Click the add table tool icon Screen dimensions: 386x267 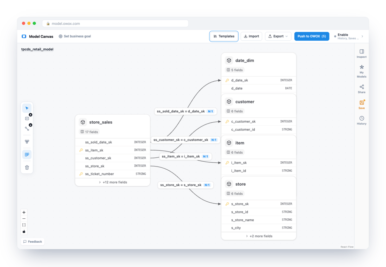click(x=27, y=119)
